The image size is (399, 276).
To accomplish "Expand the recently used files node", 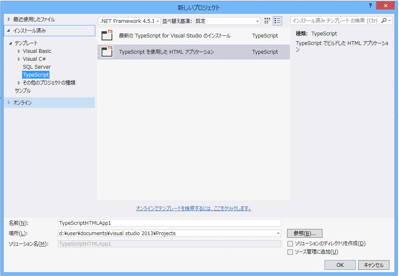I will click(x=9, y=19).
